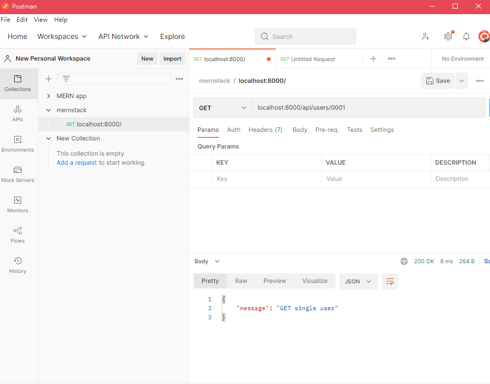Image resolution: width=490 pixels, height=384 pixels.
Task: Show response in Preview view
Action: (x=274, y=281)
